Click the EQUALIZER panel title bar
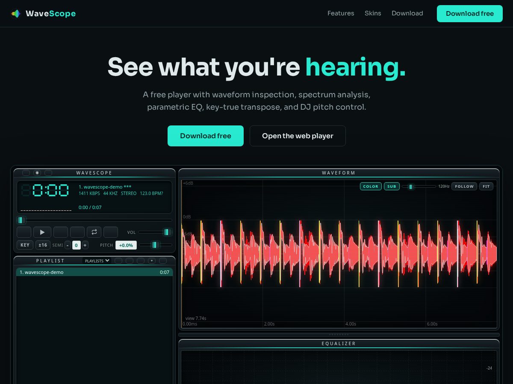513x384 pixels. coord(339,343)
